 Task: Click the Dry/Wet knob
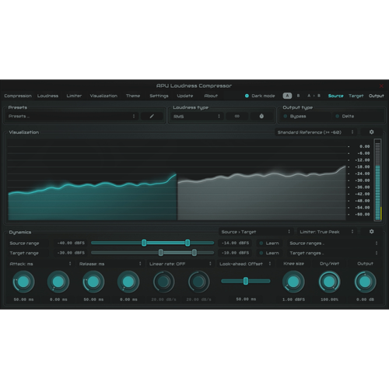click(x=329, y=282)
